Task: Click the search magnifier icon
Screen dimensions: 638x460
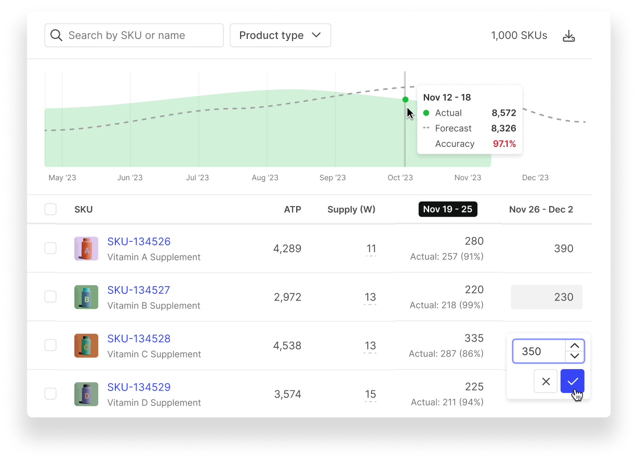Action: (57, 35)
